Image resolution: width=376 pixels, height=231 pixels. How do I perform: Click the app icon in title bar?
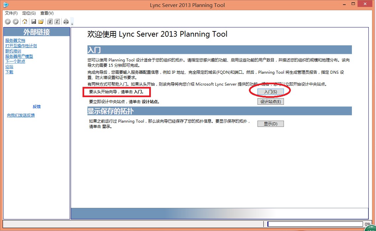coord(6,5)
